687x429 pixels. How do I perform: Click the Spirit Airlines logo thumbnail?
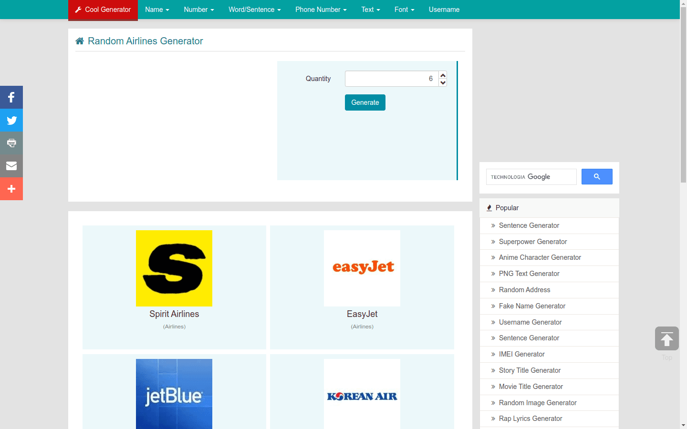[x=174, y=268]
